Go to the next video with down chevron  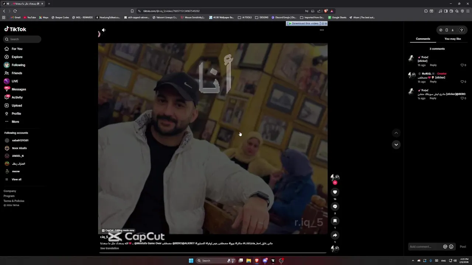point(396,145)
